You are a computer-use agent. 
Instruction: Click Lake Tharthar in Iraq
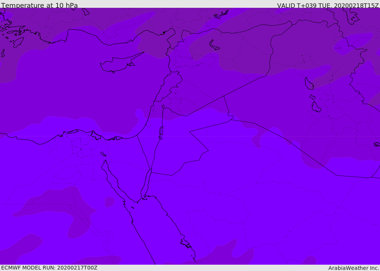coord(309,84)
